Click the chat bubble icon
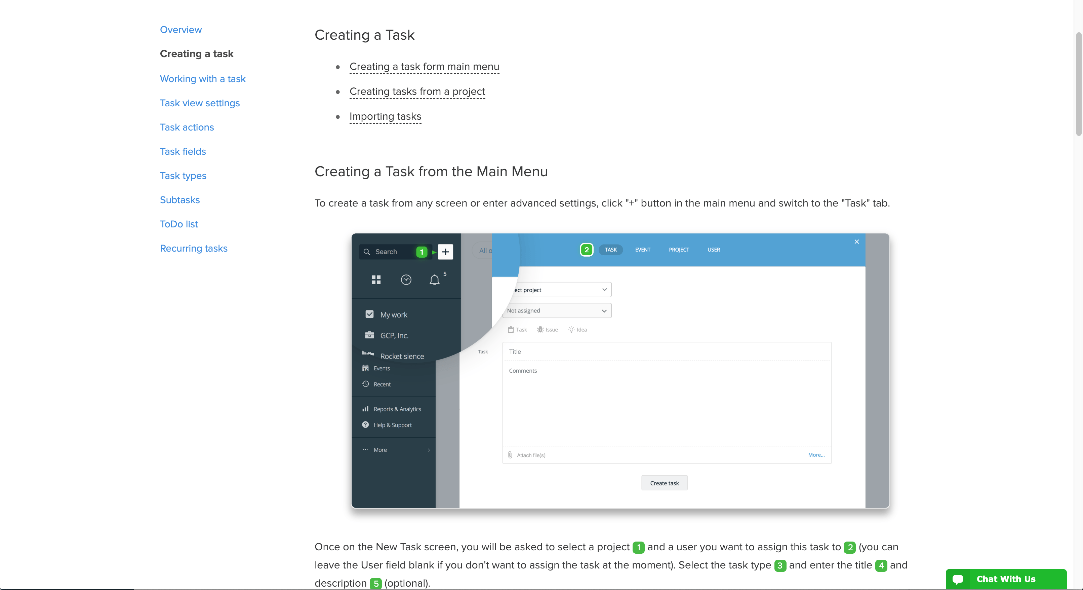This screenshot has height=590, width=1083. 958,580
